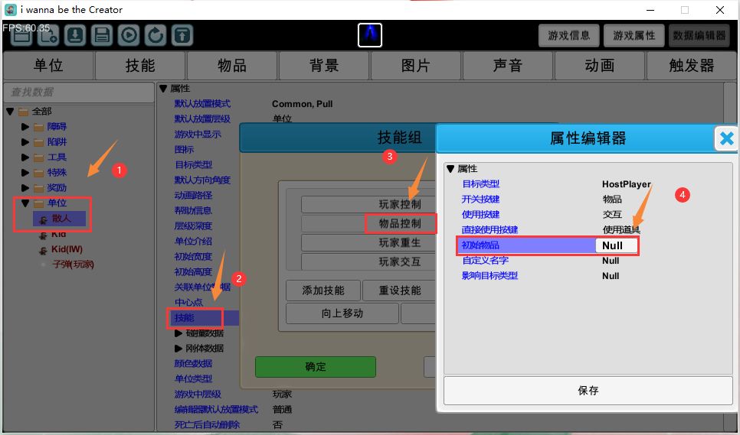Switch to the 背景 tab

(324, 66)
